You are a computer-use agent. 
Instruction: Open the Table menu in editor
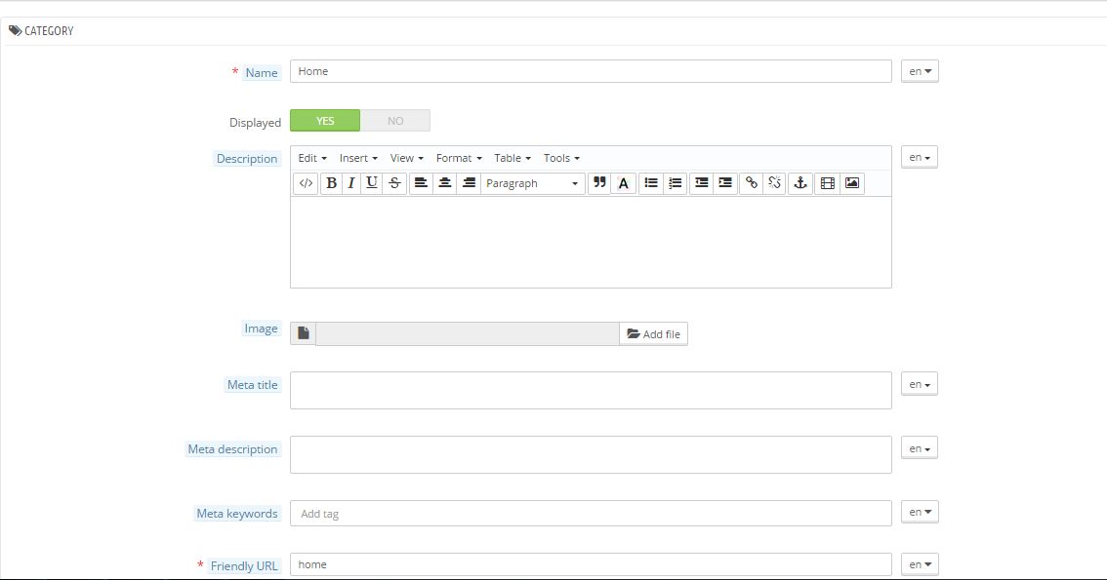coord(512,158)
